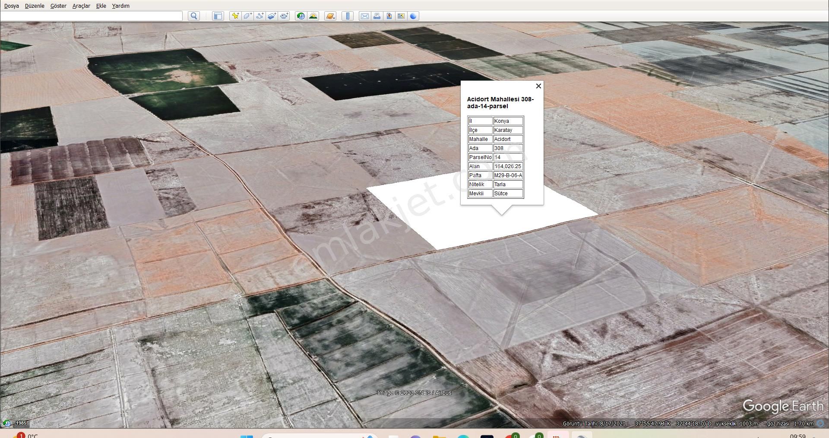Click the latitude 37°55'47.94"K readout
829x438 pixels.
(652, 424)
